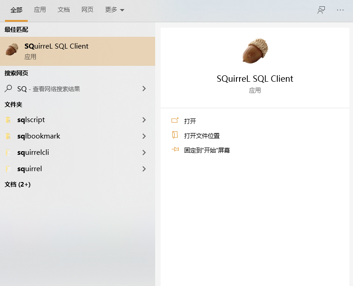353x286 pixels.
Task: Expand the squirrel folder arrow
Action: click(144, 169)
